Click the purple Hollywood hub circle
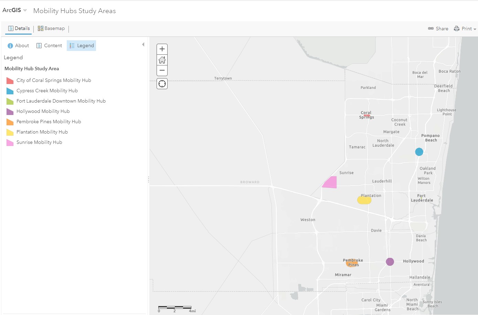Image resolution: width=478 pixels, height=315 pixels. click(390, 262)
